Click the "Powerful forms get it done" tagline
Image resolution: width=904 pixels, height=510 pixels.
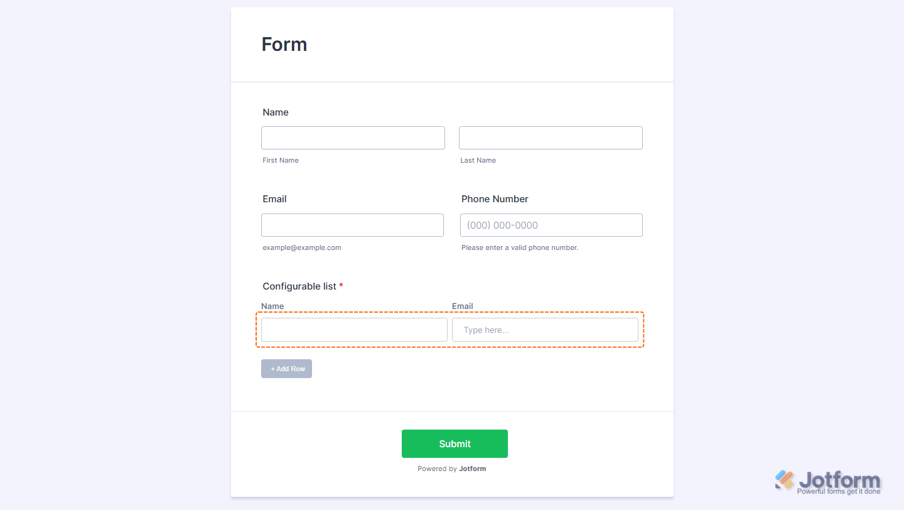(839, 492)
